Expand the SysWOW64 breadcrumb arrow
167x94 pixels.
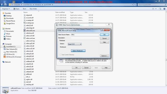[x=52, y=5]
